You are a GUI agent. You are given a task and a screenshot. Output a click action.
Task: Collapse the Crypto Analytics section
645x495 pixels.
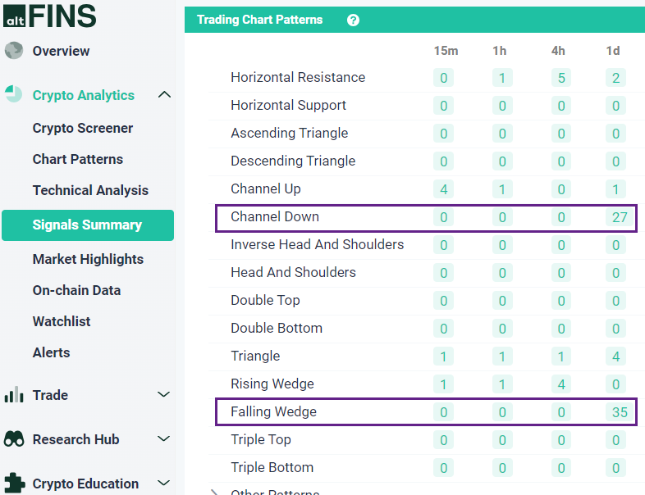164,94
